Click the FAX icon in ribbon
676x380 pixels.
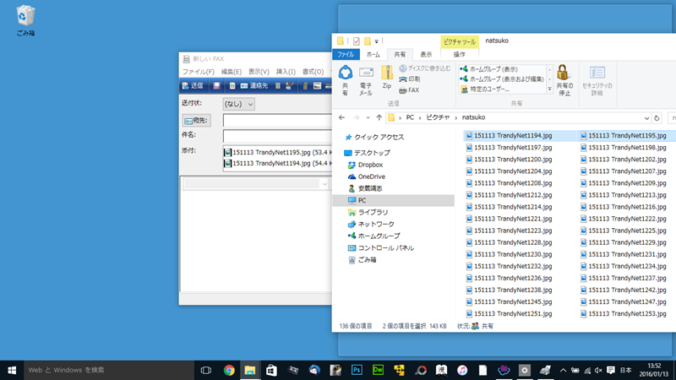[x=408, y=90]
